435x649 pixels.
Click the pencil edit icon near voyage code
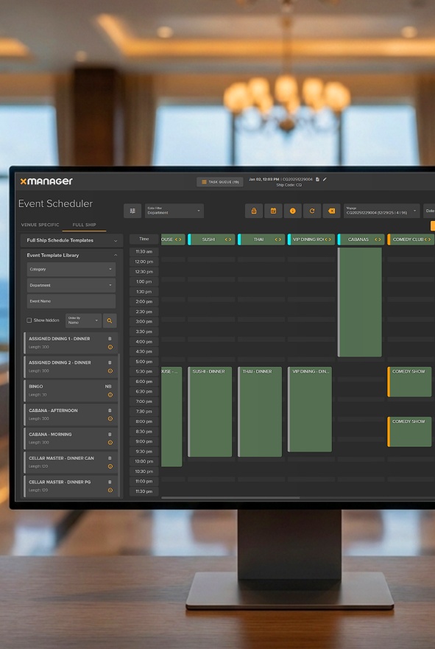pos(325,179)
